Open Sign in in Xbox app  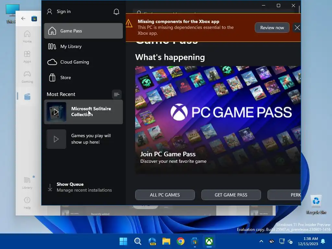pos(59,11)
